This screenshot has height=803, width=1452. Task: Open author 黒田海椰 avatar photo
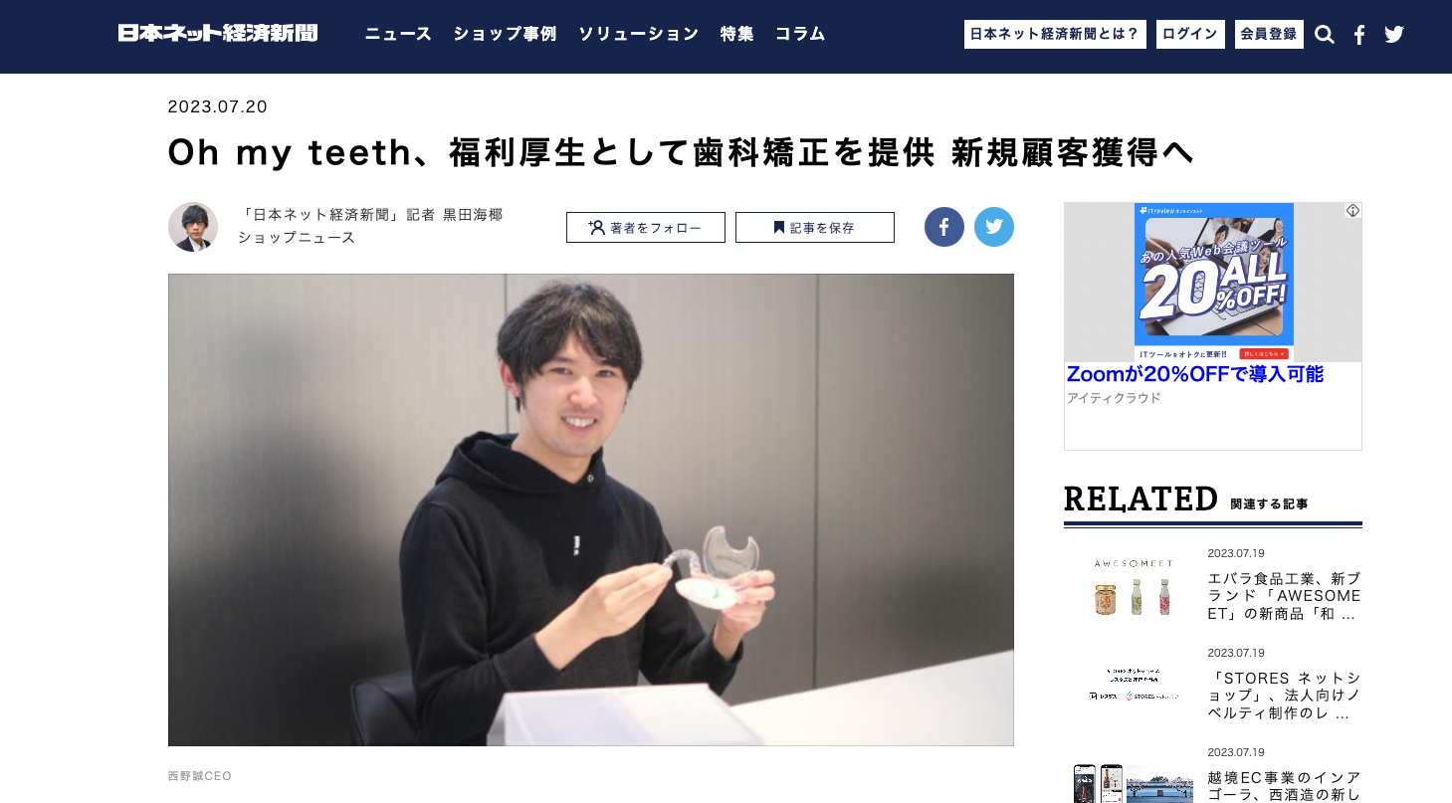click(193, 227)
